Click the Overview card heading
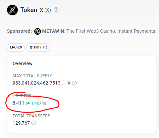The width and height of the screenshot is (159, 138). (22, 63)
